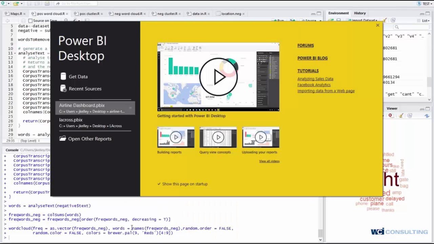Open the (Top Level) scope dropdown
Screen dimensions: 434x244
pos(30,141)
